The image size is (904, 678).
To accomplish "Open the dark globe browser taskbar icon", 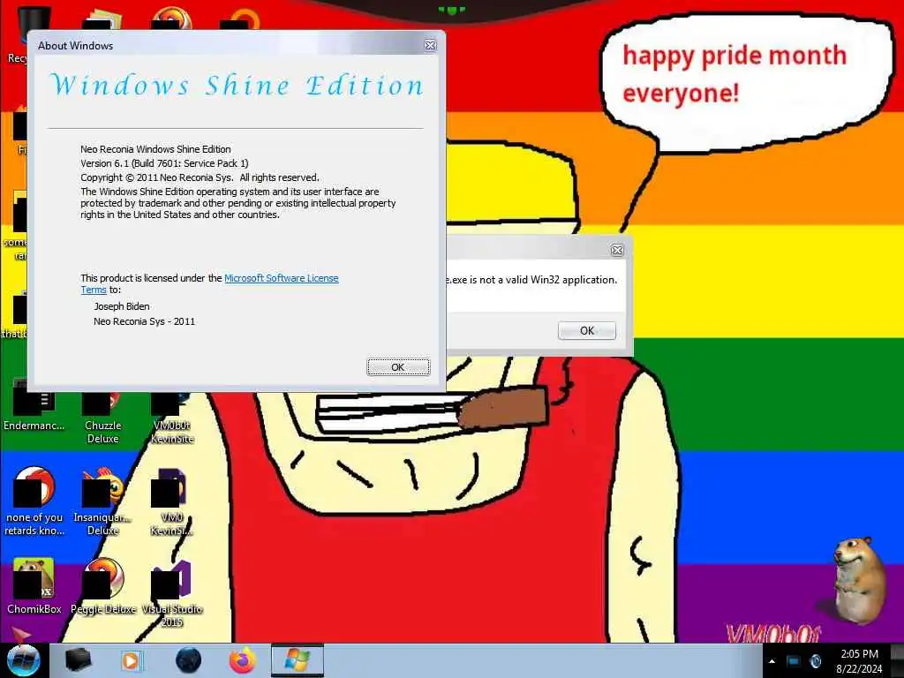I will 188,660.
